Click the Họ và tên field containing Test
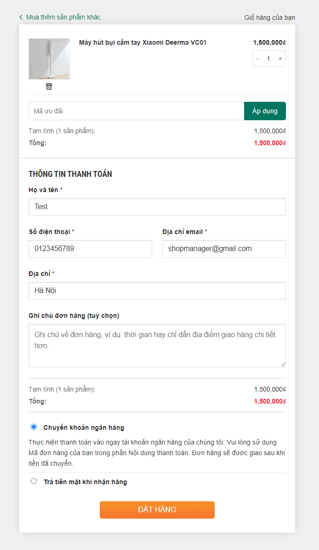The height and width of the screenshot is (550, 319). click(x=157, y=206)
